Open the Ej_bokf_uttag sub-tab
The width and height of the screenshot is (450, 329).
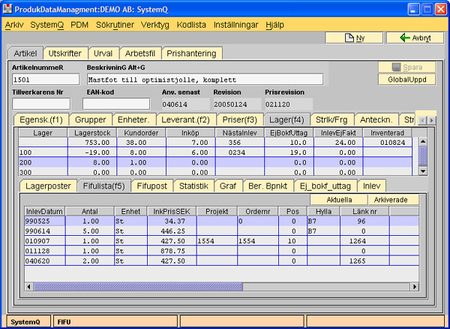pyautogui.click(x=325, y=186)
